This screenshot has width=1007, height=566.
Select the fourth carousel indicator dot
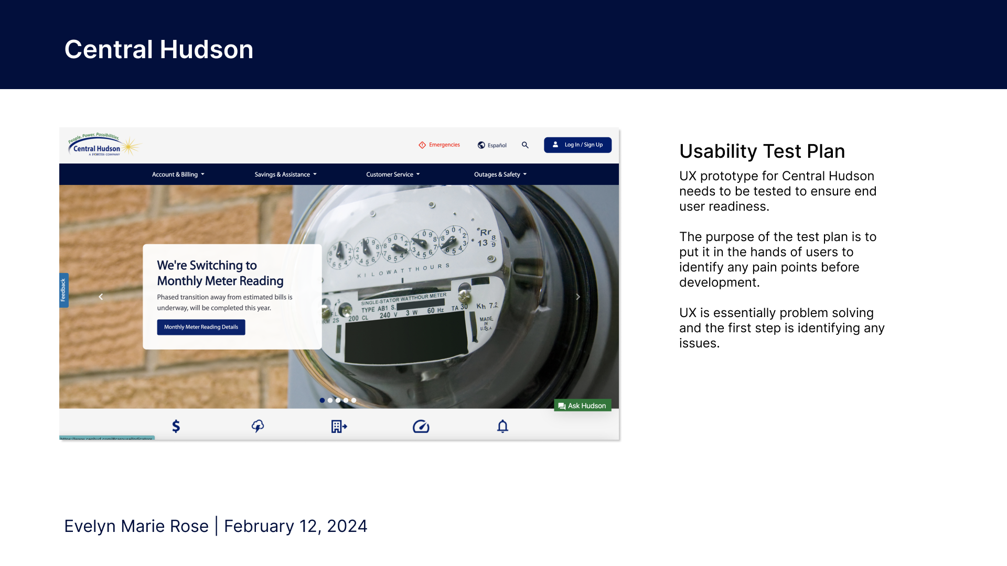(x=346, y=400)
